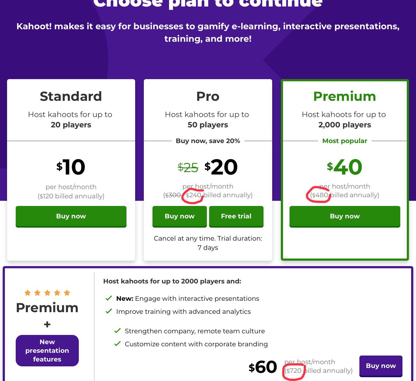Click the red-circled $720 annual price
The image size is (416, 381).
click(294, 371)
